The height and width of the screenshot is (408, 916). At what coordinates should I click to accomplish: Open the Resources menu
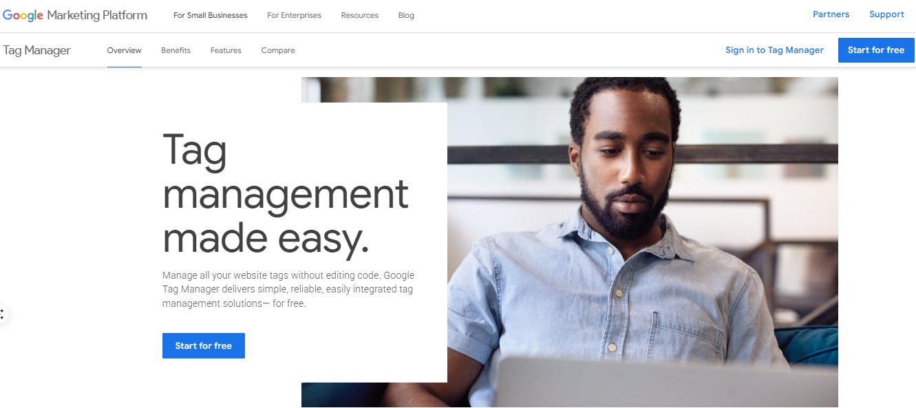(359, 15)
